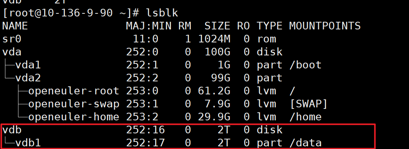The width and height of the screenshot is (409, 149).
Task: Select the MAJ:MIN column header
Action: coord(149,26)
